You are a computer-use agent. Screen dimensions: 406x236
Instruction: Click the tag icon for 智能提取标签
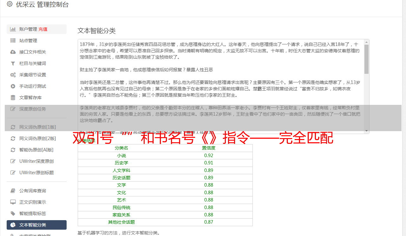[13, 214]
